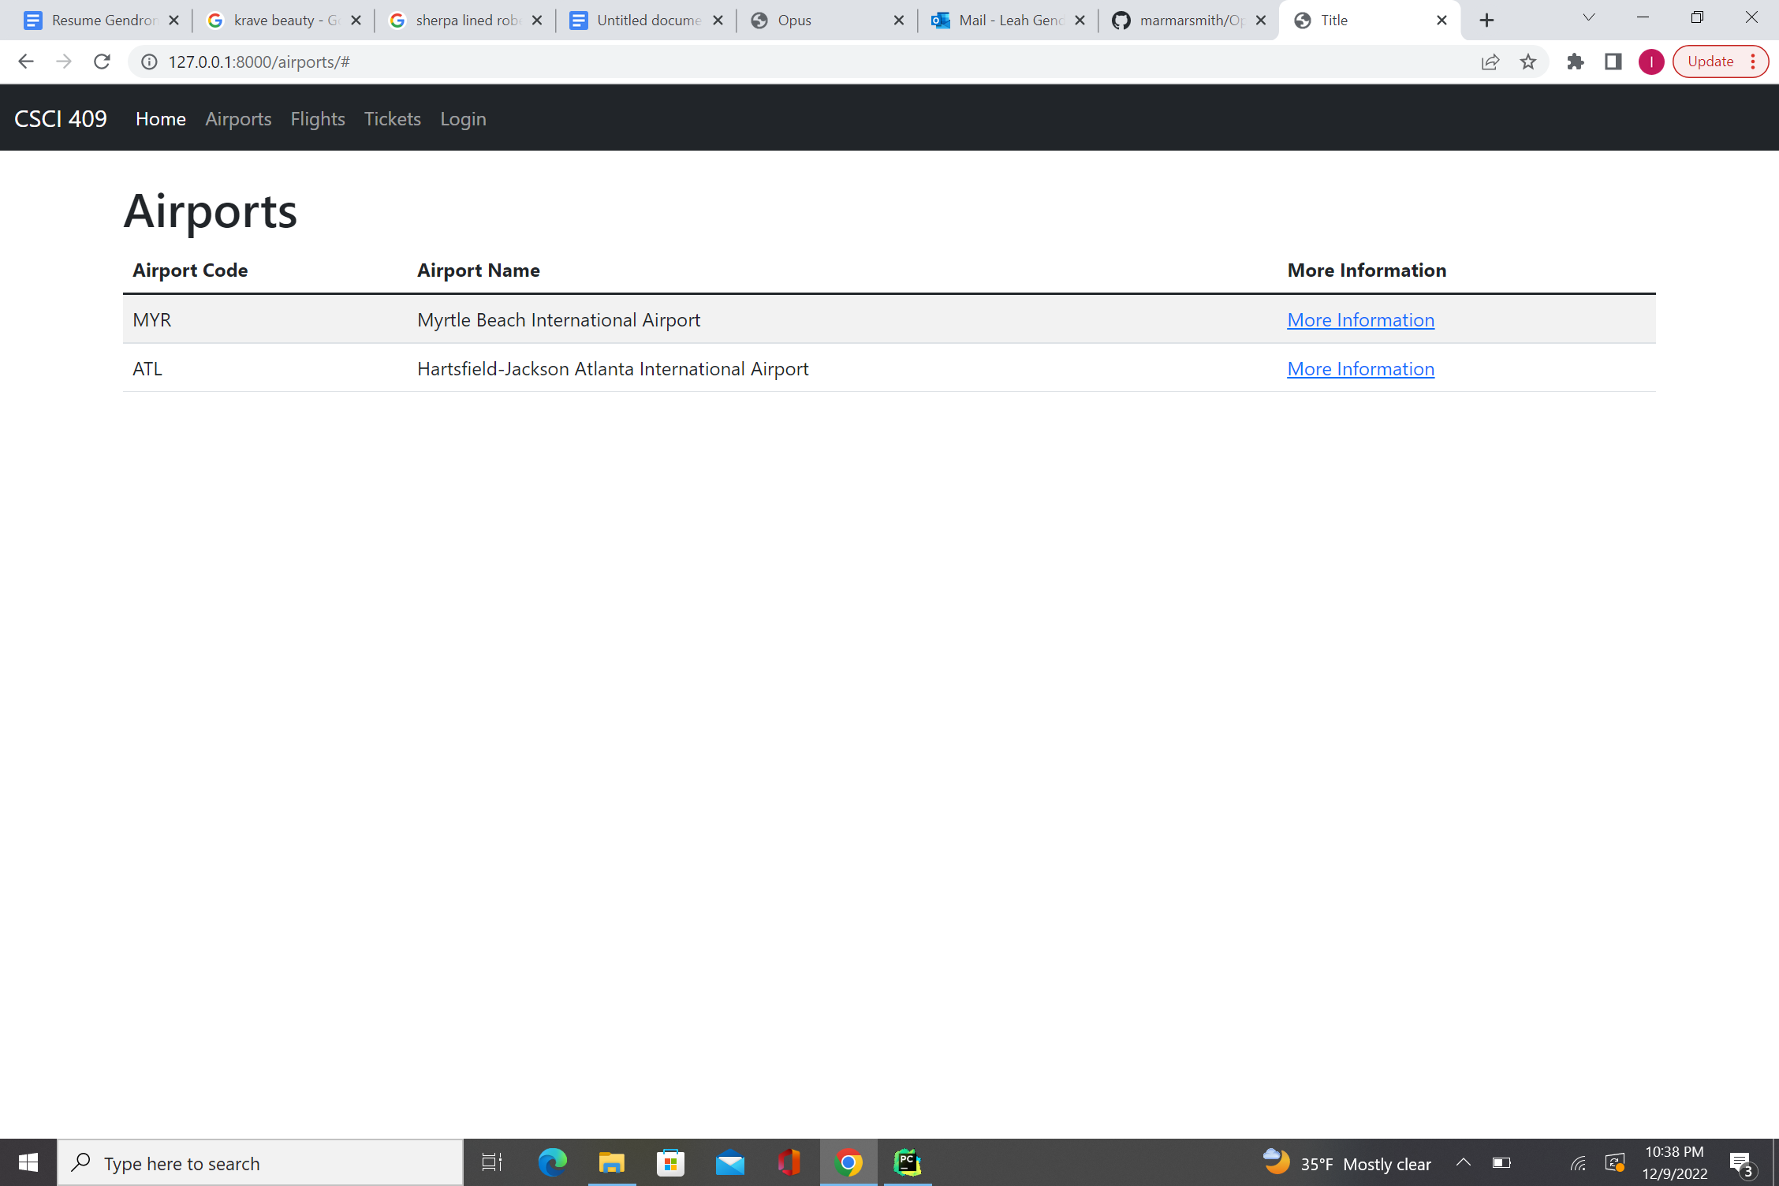Open the Wi-Fi network icon

1578,1162
